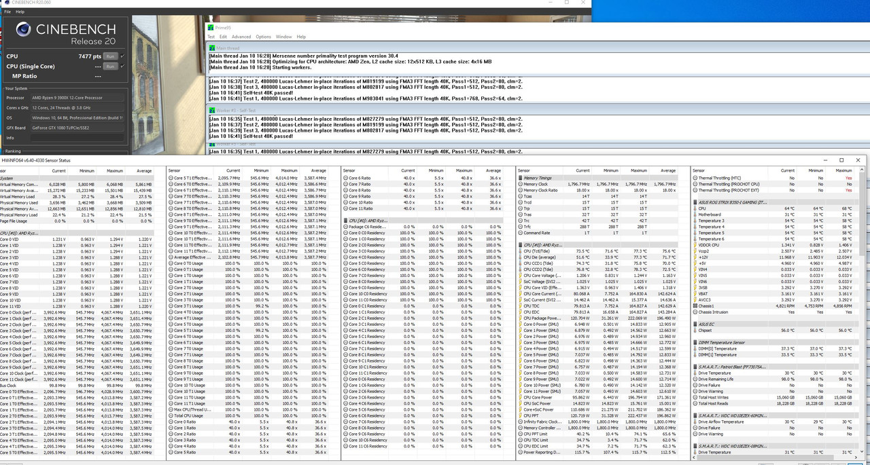Click the DIMM[0] Temperature thermometer icon

695,348
